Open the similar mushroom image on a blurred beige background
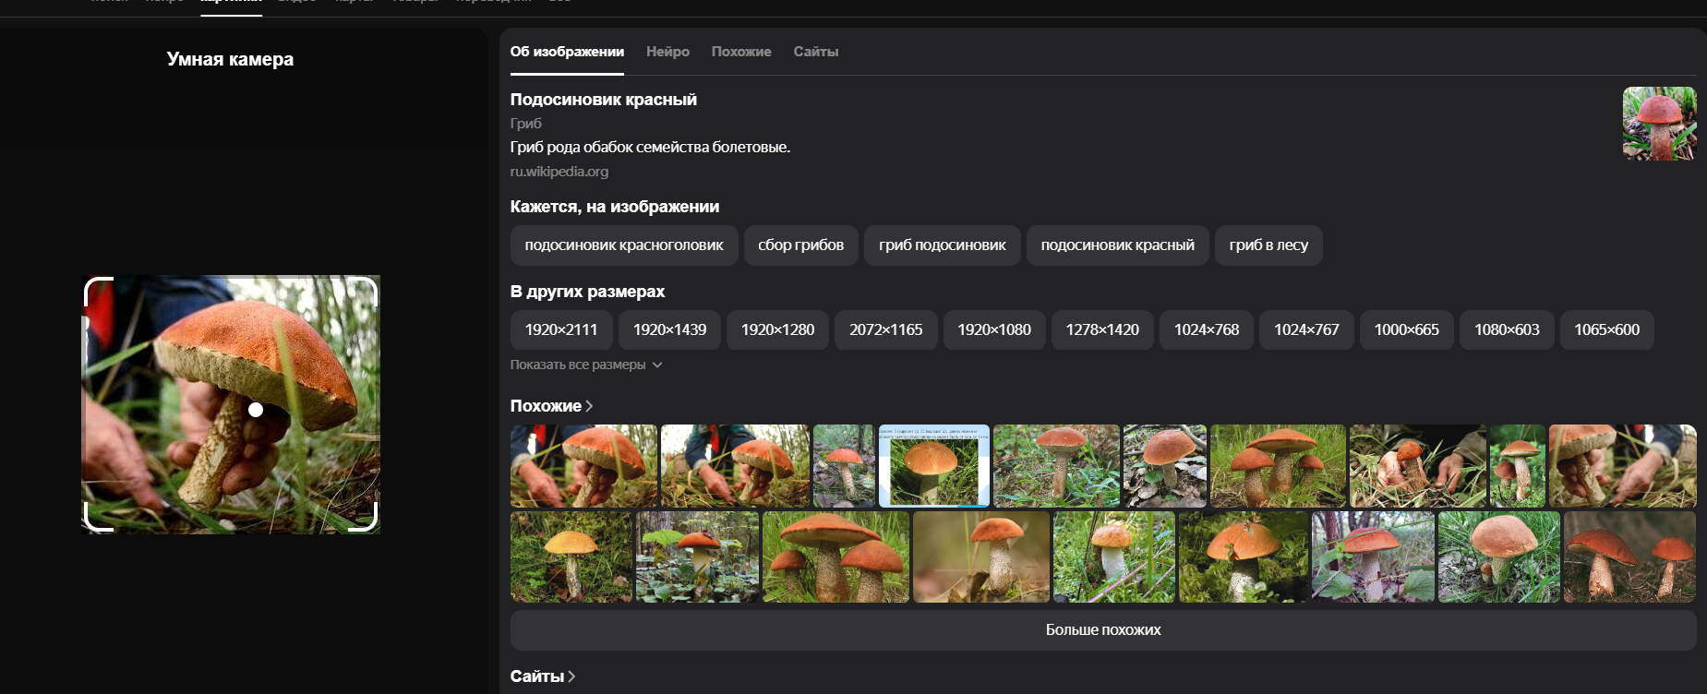Screen dimensions: 1707x694 981,557
